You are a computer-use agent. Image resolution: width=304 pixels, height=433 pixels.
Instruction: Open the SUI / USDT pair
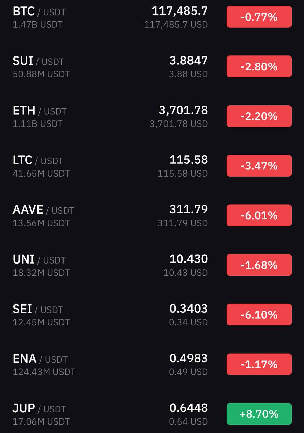[152, 67]
